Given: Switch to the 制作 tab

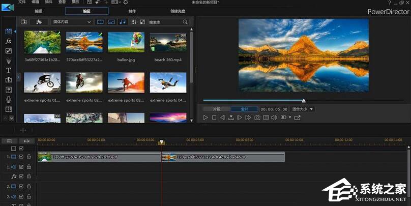Looking at the screenshot, I should click(x=132, y=11).
